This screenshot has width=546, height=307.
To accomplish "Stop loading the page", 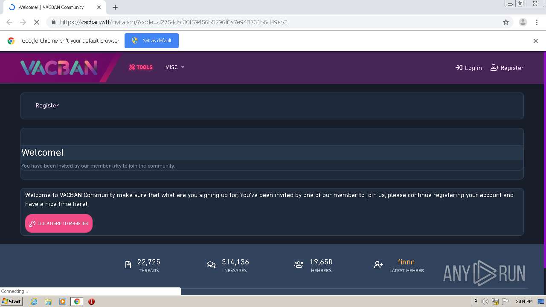I will coord(37,22).
